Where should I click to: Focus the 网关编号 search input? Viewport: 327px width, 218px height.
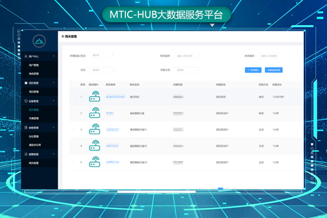pyautogui.click(x=271, y=56)
